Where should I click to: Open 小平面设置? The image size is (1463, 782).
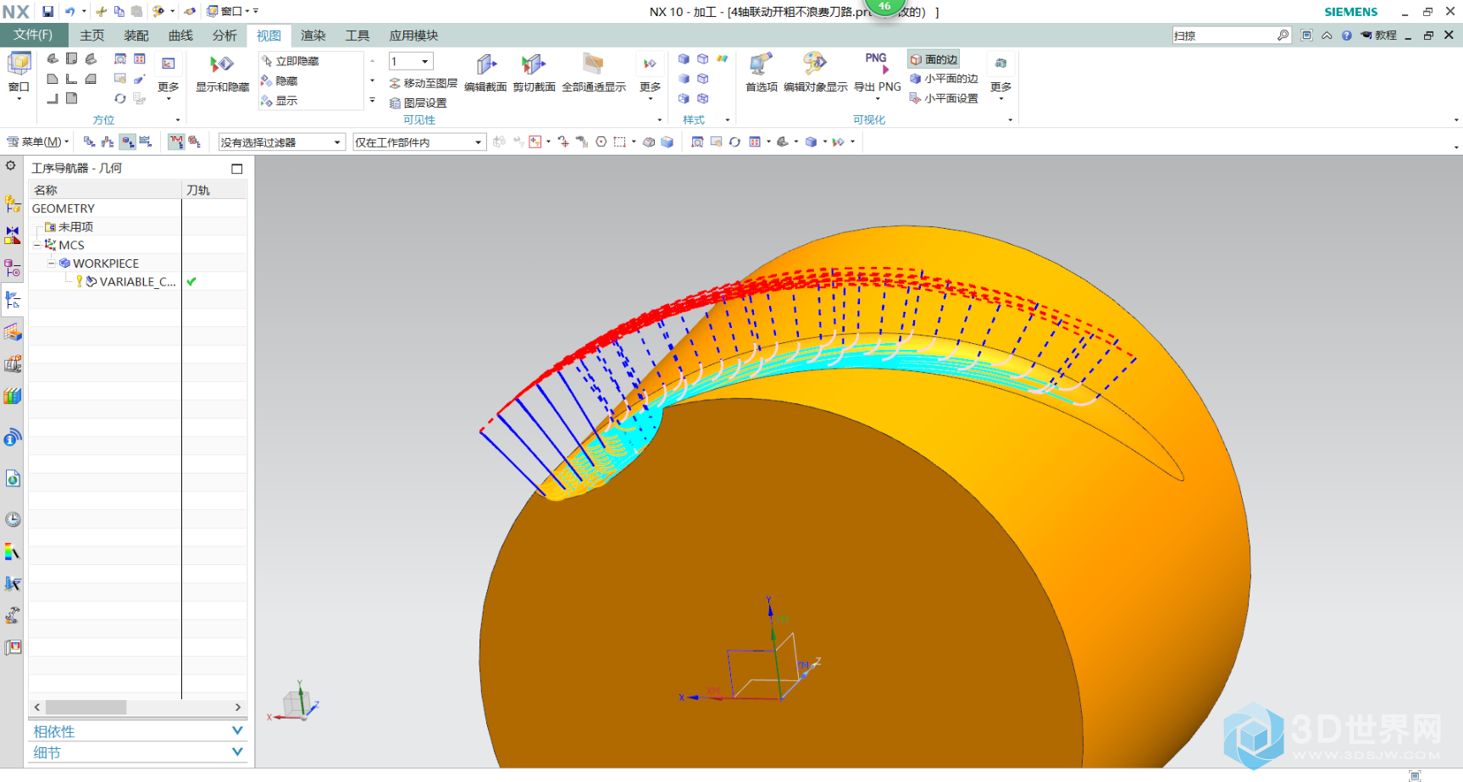(944, 98)
